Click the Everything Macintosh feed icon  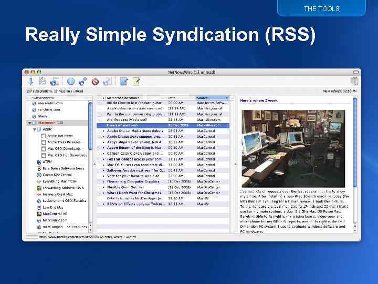[39, 181]
